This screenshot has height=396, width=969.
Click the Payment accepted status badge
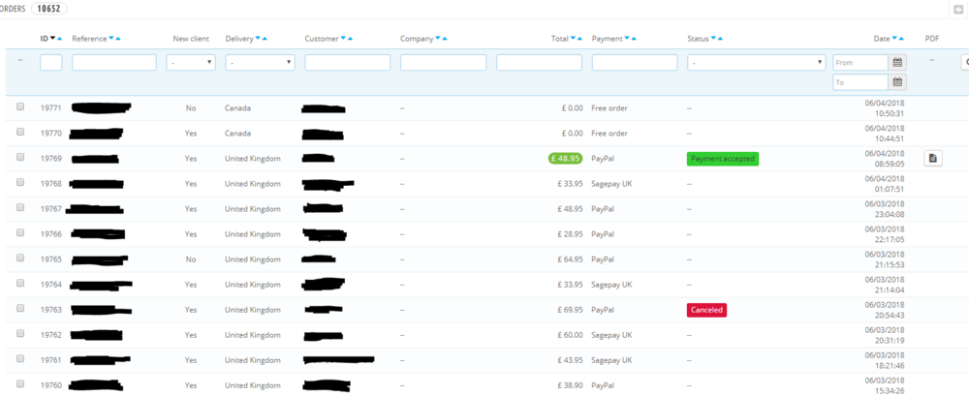(x=723, y=159)
